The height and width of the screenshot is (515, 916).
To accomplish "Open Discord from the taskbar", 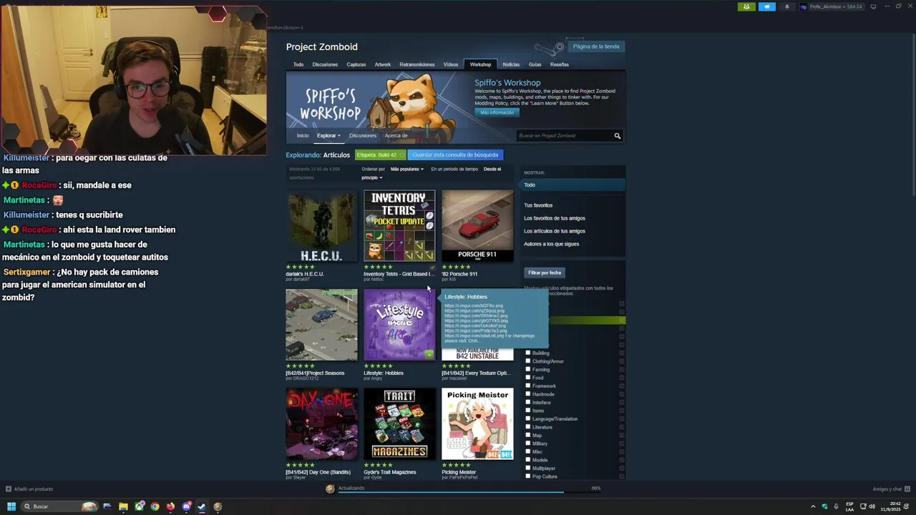I will click(186, 506).
